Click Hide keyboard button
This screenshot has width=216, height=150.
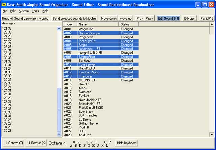click(x=127, y=143)
